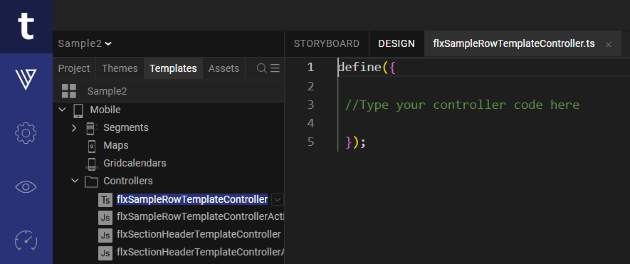The height and width of the screenshot is (264, 630).
Task: Open the hamburger menu beside search
Action: click(275, 68)
